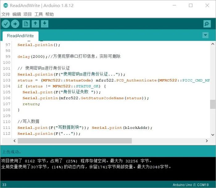Click line number 105 in the gutter

click(7, 92)
